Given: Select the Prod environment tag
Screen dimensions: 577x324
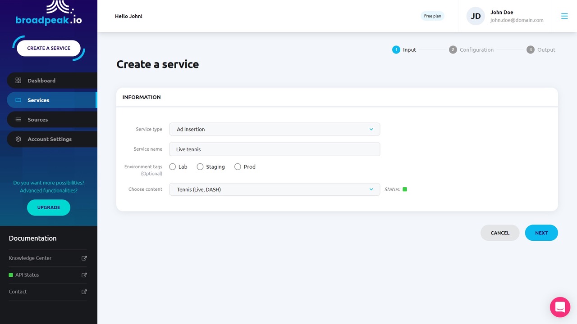Looking at the screenshot, I should pos(238,167).
